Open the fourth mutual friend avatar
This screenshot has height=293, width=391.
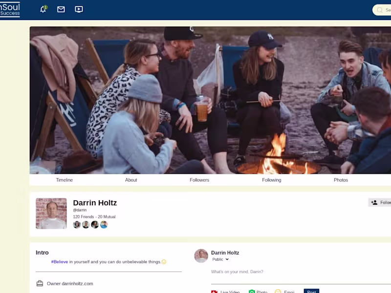coord(104,225)
